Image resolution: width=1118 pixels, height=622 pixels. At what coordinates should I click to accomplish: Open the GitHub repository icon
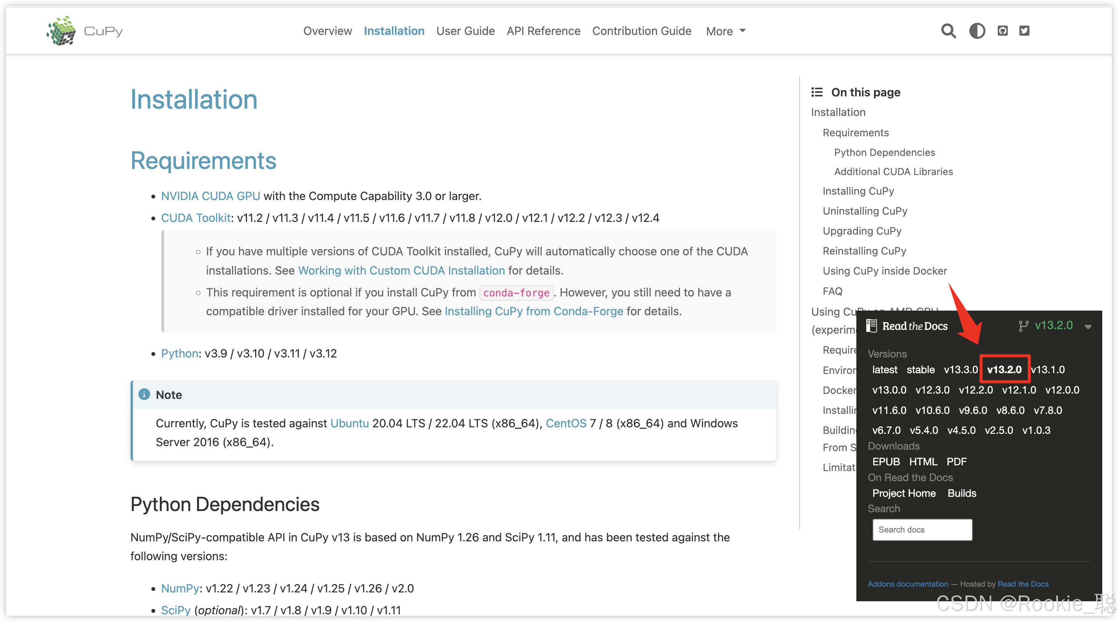click(1003, 31)
